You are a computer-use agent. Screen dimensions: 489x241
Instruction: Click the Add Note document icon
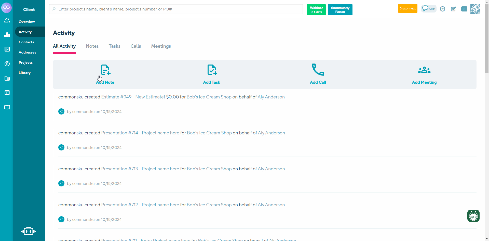coord(105,70)
